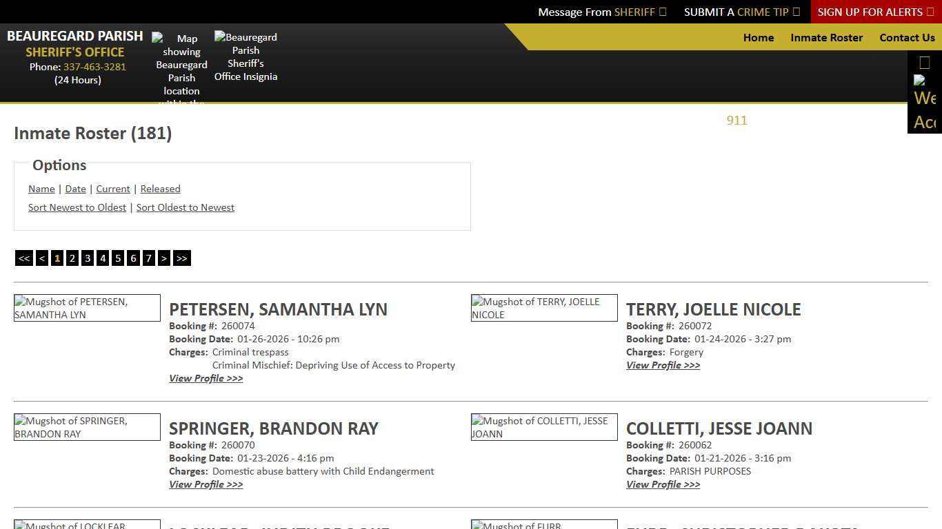Show only Current inmates
942x529 pixels.
tap(112, 189)
